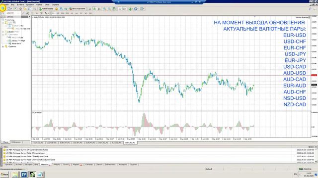Open the Файл menu
The image size is (318, 178).
coord(6,4)
